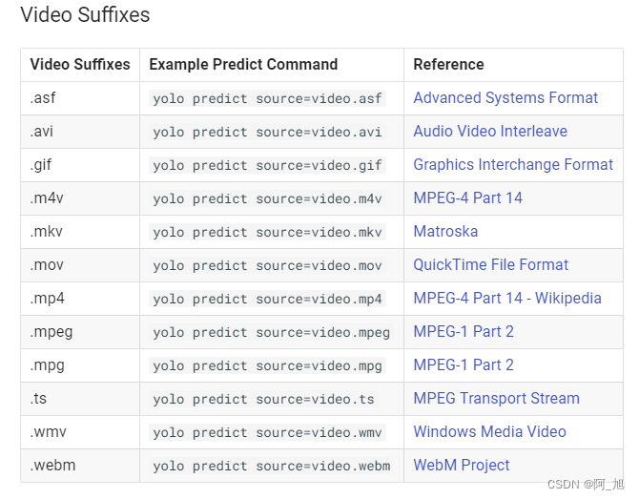Open the MPEG-4 Part 14 - Wikipedia link
Image resolution: width=639 pixels, height=499 pixels.
506,299
